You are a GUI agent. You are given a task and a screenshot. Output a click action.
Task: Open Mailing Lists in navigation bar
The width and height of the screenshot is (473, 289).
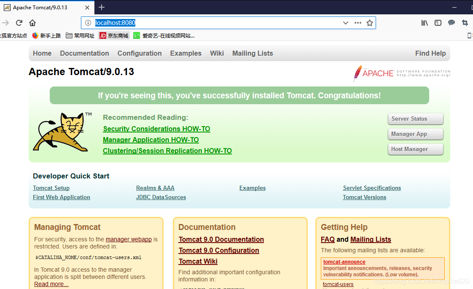(253, 54)
